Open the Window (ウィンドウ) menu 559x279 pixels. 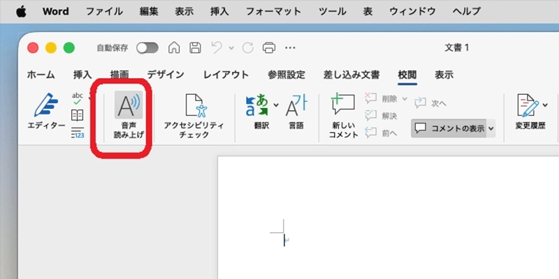(412, 11)
